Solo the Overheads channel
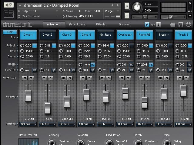 [128, 78]
